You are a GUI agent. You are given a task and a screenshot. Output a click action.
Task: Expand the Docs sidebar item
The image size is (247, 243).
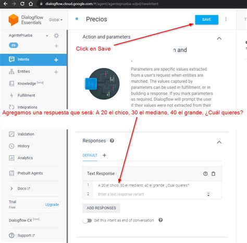coord(11,189)
